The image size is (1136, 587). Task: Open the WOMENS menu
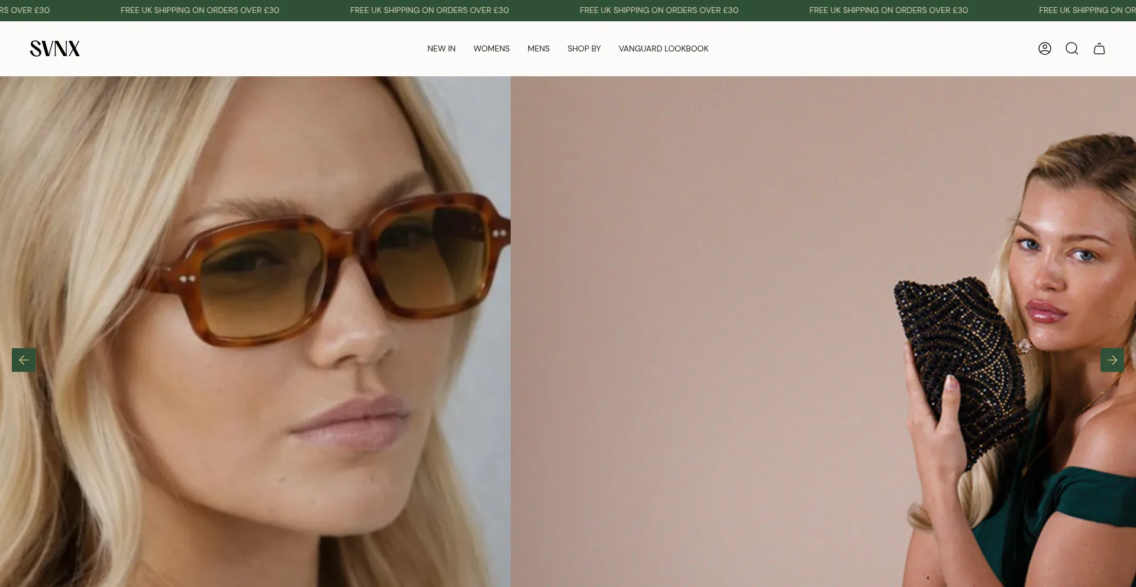[491, 48]
